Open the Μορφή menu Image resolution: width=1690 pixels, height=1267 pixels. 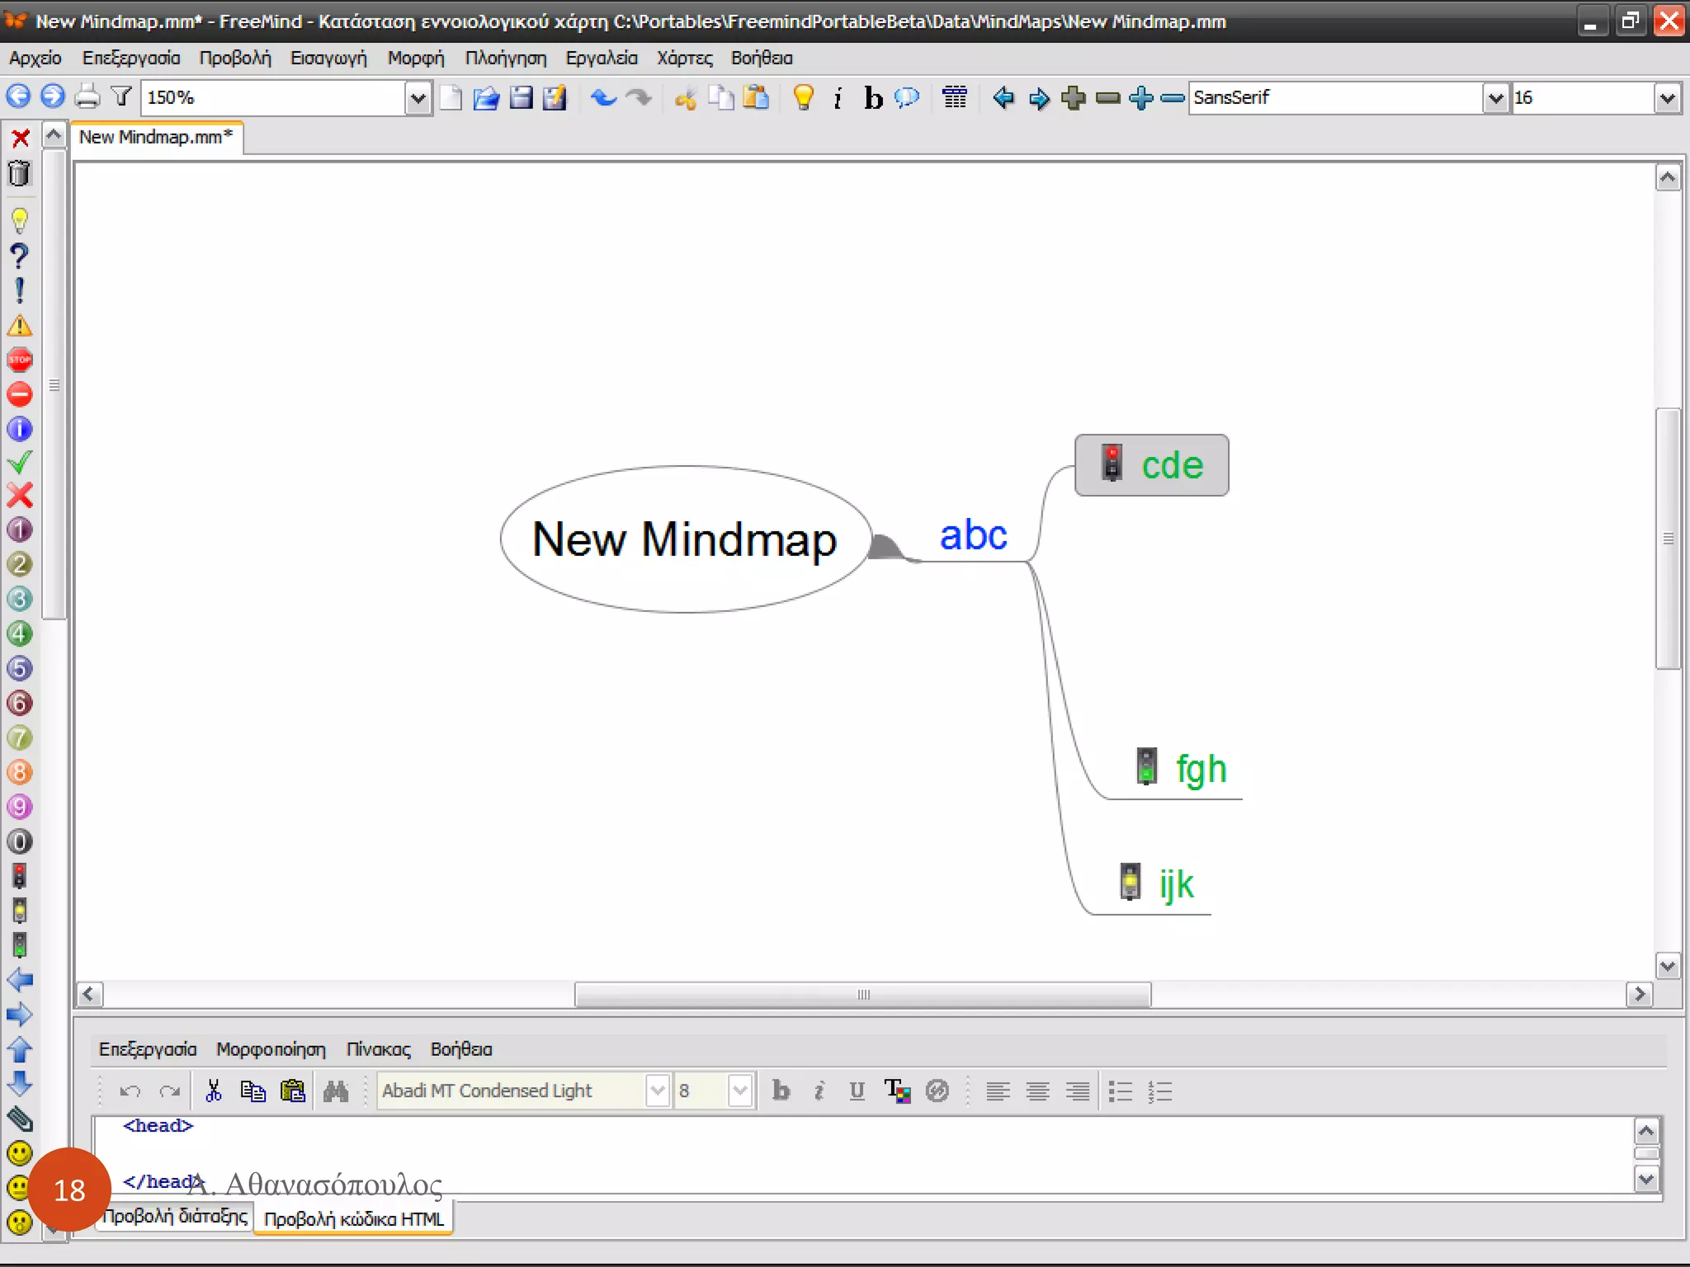pos(416,58)
